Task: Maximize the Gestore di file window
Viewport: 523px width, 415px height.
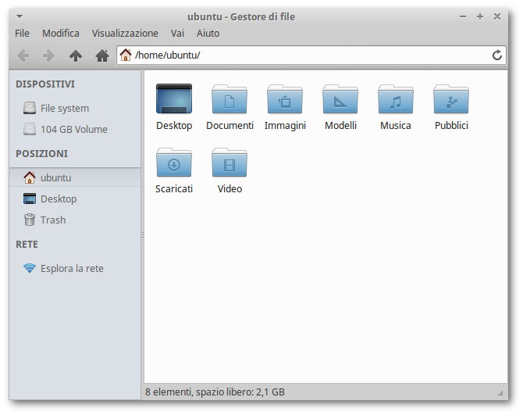Action: click(480, 16)
